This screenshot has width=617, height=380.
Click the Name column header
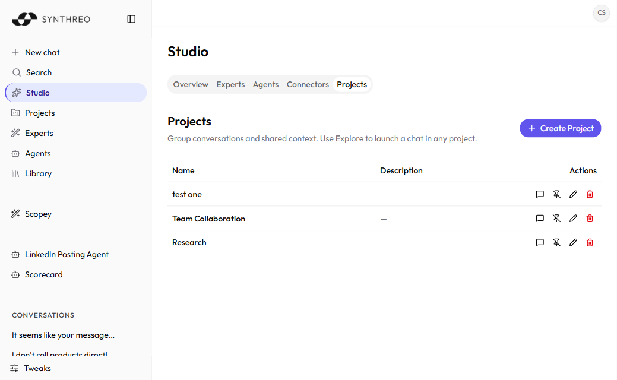183,171
